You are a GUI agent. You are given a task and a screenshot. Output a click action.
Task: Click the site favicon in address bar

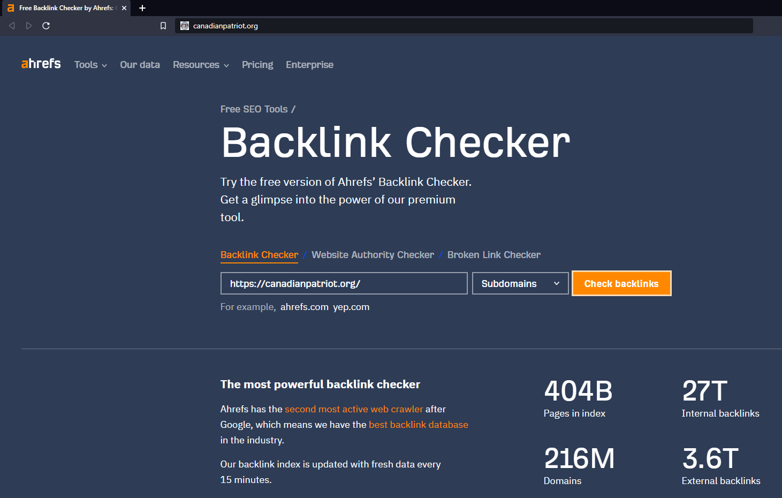pyautogui.click(x=185, y=26)
